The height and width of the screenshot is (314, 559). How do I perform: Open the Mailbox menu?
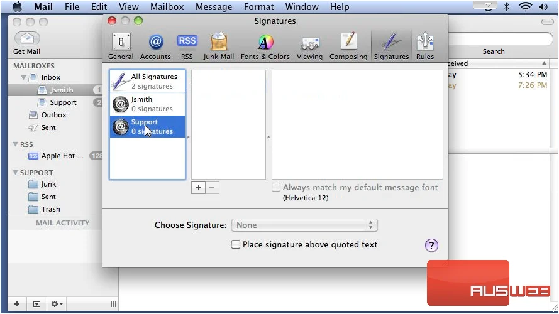(167, 6)
